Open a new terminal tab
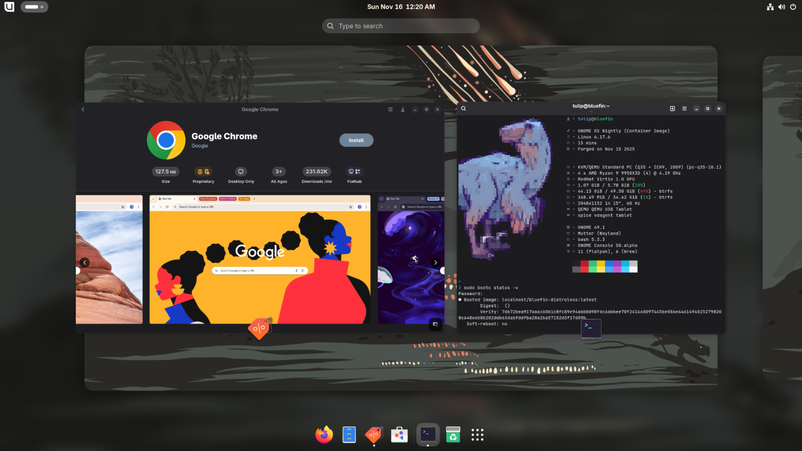The image size is (802, 451). [672, 109]
